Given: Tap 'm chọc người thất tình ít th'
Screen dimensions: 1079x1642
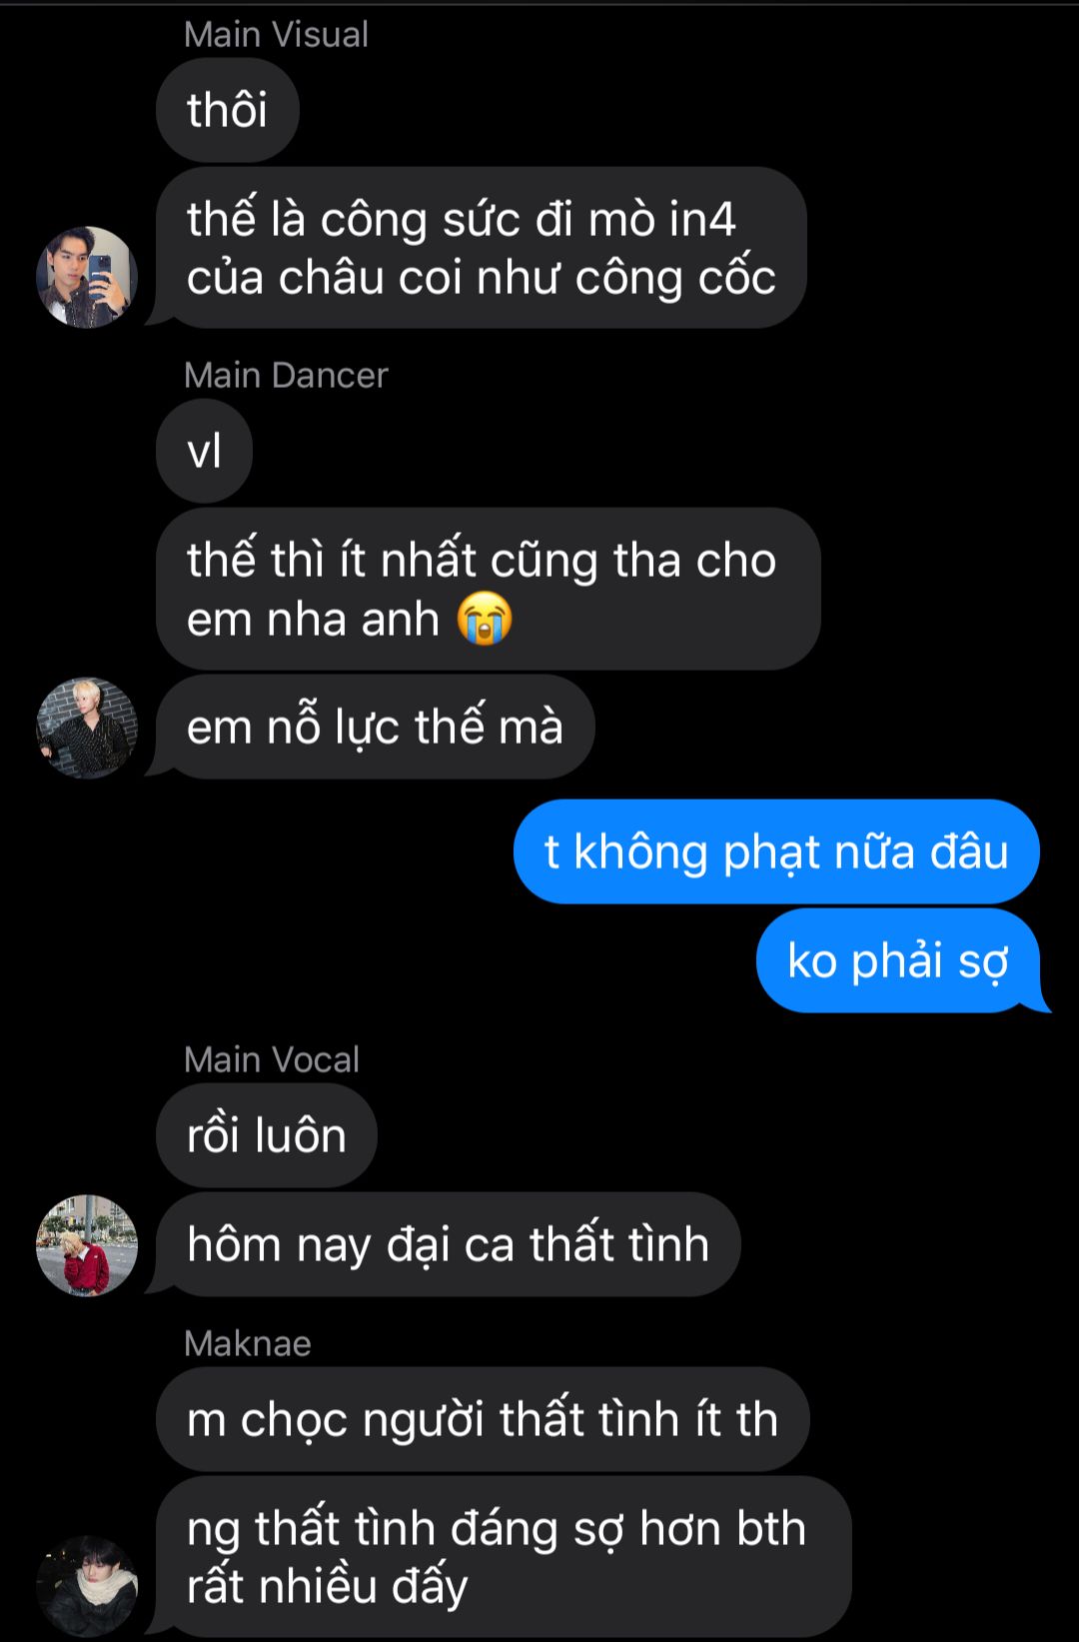Looking at the screenshot, I should click(483, 1419).
